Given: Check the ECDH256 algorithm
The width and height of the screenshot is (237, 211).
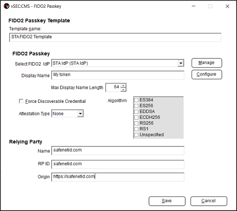Looking at the screenshot, I should (x=136, y=117).
